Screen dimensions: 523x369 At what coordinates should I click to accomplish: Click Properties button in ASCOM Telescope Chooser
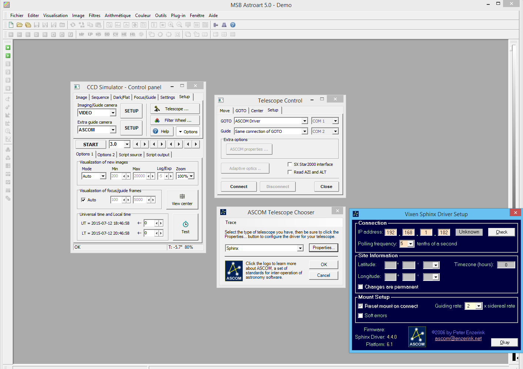pos(323,248)
